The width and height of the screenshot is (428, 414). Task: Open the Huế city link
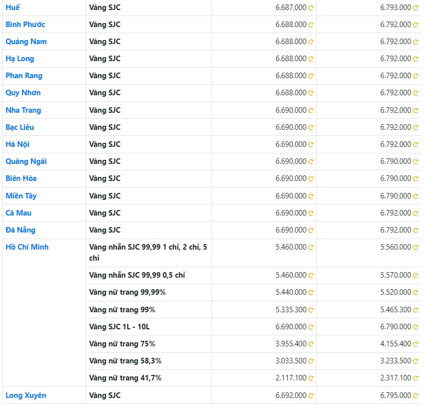[13, 8]
